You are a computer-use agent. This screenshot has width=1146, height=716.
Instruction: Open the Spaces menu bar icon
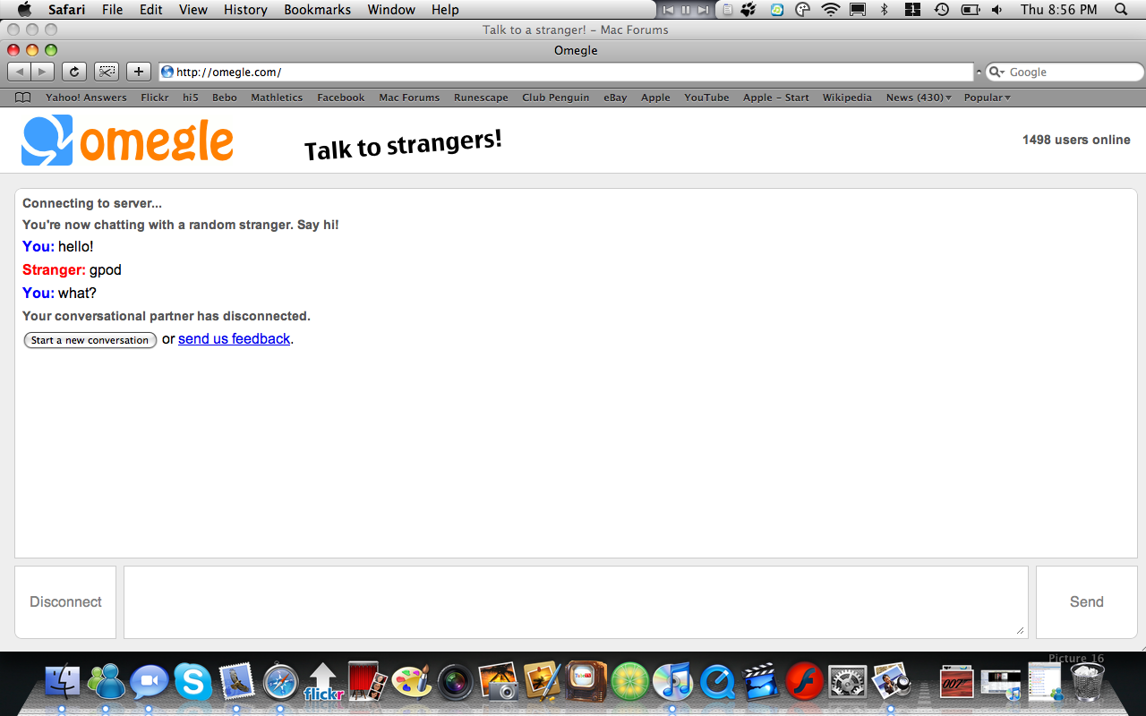pos(913,10)
